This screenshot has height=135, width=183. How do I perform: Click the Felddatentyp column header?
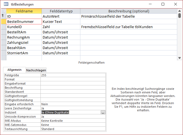tap(61, 11)
